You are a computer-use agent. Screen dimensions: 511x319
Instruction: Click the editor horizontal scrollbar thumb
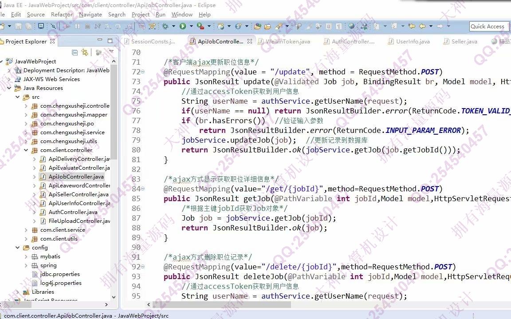click(x=221, y=305)
